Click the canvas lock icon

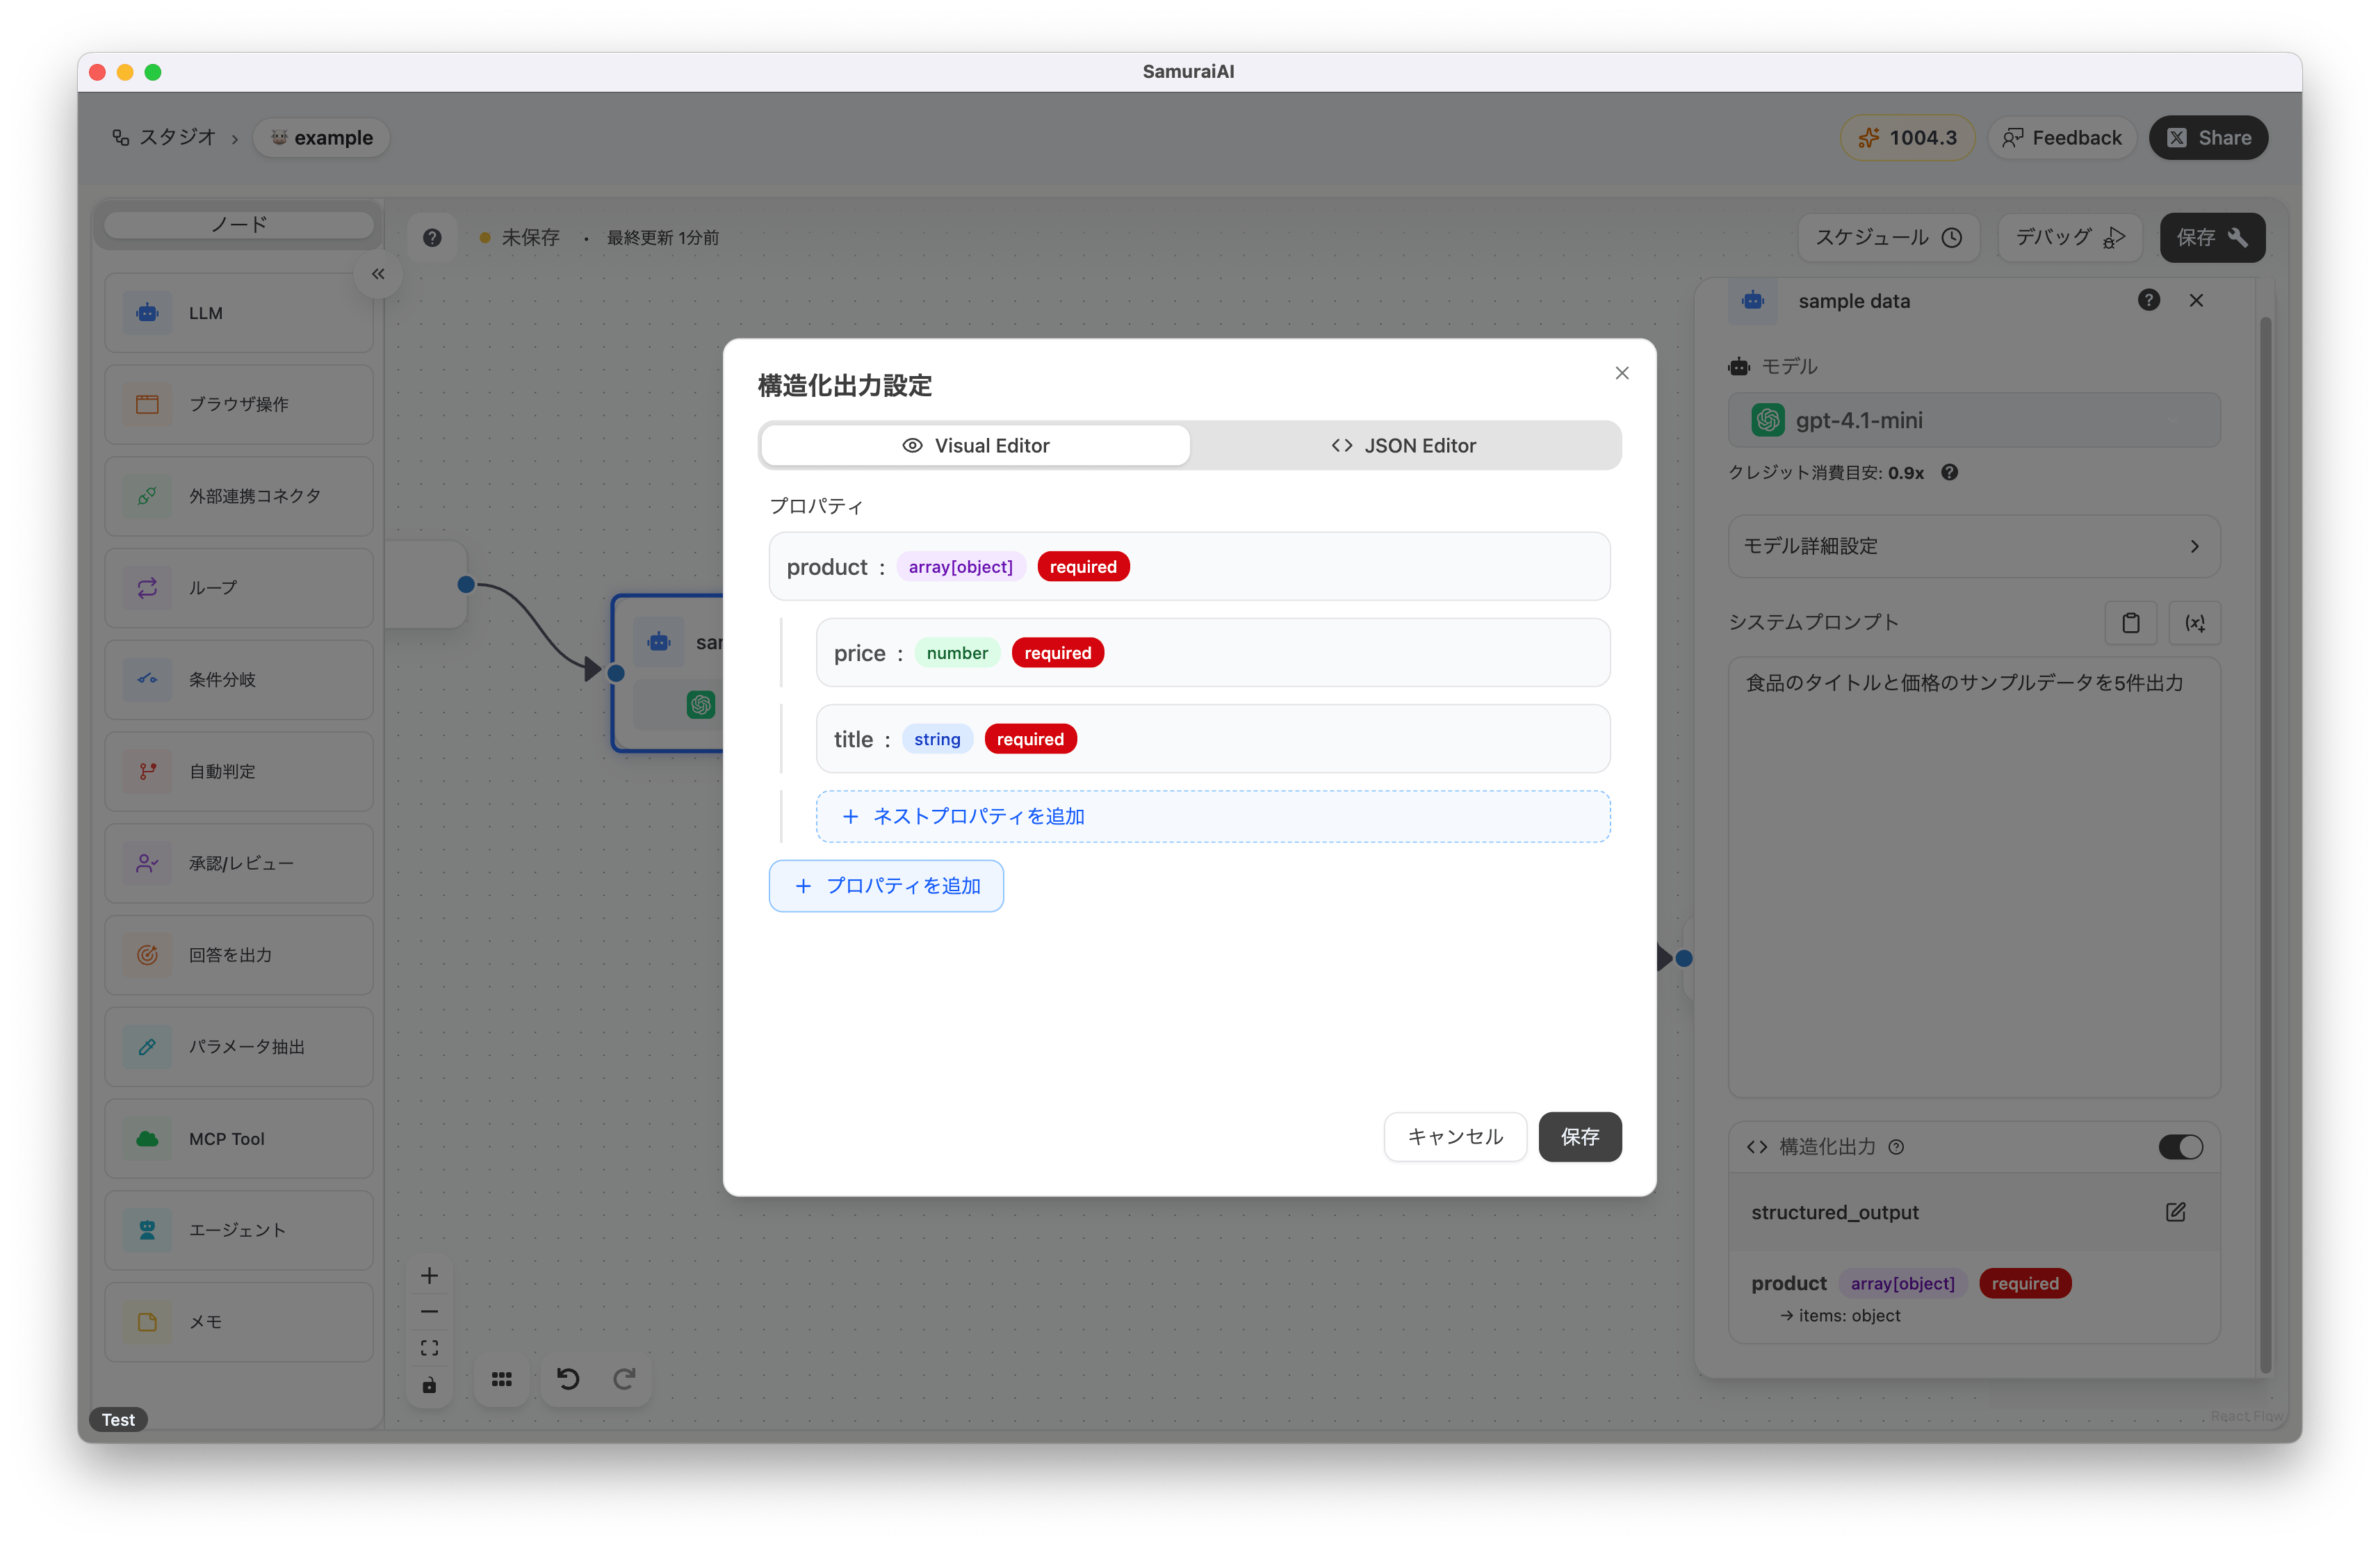pyautogui.click(x=429, y=1385)
